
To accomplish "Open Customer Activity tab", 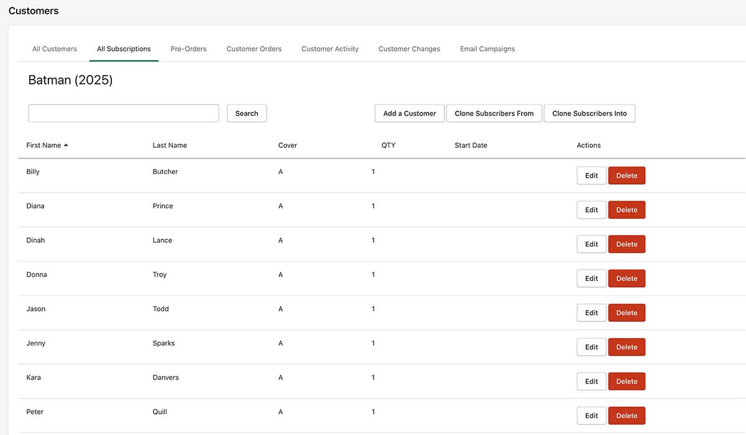I will point(330,49).
